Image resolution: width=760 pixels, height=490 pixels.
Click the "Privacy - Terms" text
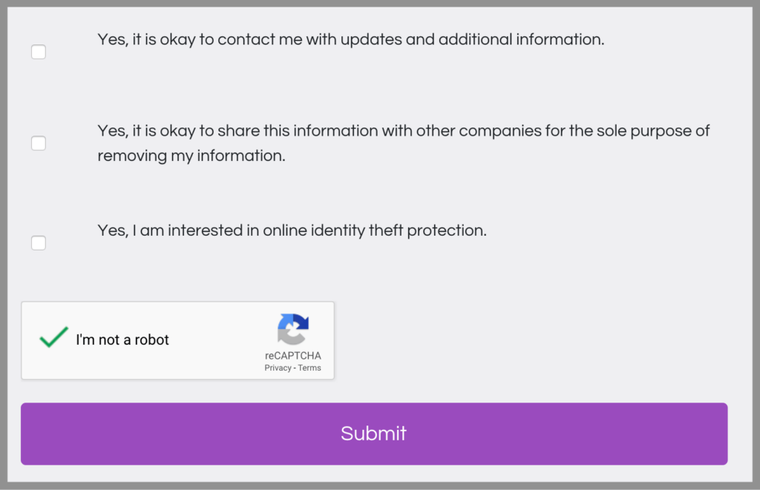[x=292, y=368]
